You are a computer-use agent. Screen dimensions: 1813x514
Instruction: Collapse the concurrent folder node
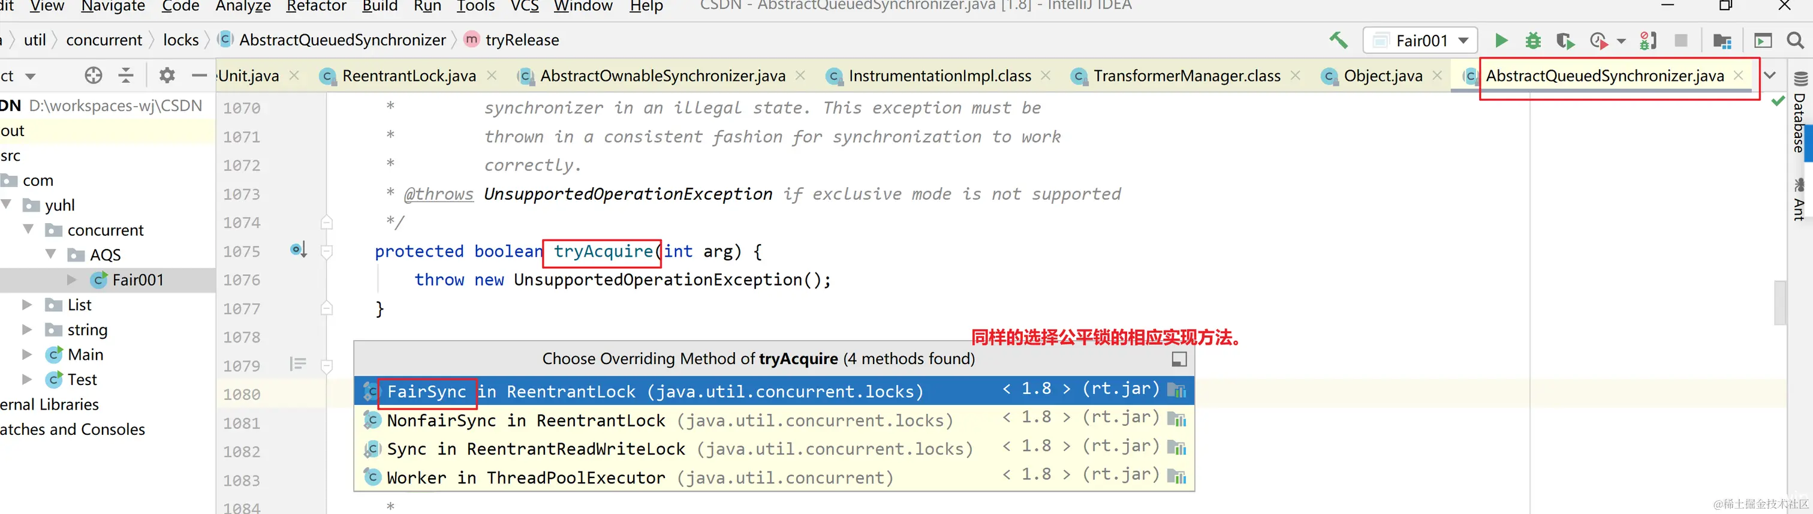click(x=29, y=230)
